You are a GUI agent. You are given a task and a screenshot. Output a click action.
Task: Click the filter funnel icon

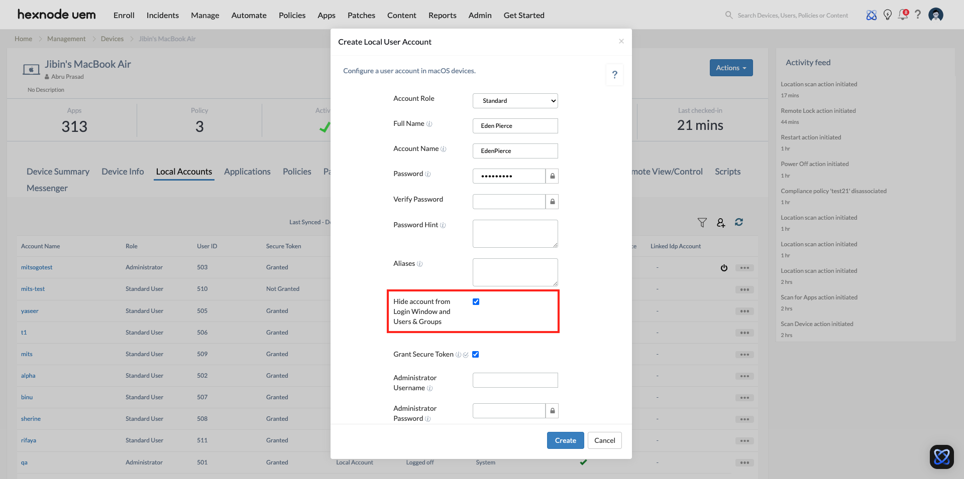702,223
